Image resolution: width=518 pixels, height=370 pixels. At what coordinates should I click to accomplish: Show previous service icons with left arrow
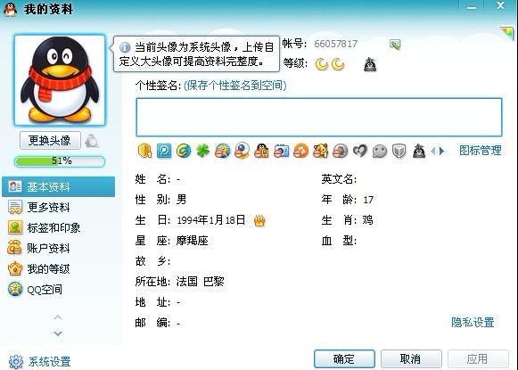(433, 152)
